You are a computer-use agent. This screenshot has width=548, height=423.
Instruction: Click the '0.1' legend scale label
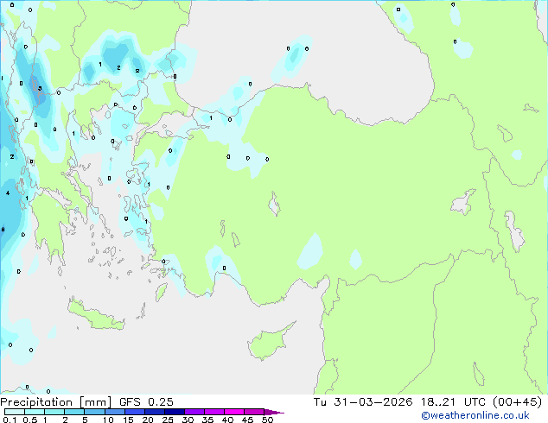coord(10,420)
